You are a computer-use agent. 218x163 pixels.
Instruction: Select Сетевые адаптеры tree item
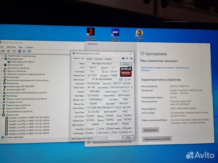pyautogui.click(x=14, y=137)
